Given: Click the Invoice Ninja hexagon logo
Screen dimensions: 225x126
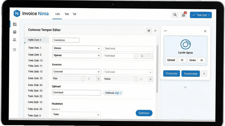Looking at the screenshot, I should click(x=17, y=13).
